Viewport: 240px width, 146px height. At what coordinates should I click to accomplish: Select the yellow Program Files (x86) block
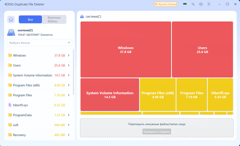click(158, 95)
